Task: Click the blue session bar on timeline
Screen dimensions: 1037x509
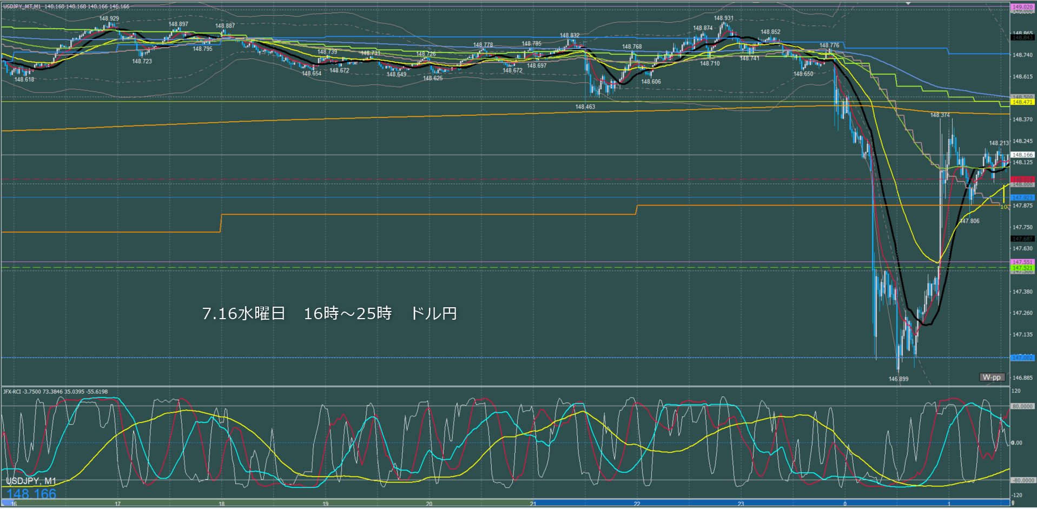Action: pos(771,504)
